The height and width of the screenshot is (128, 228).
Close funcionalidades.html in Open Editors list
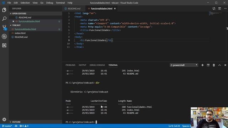pyautogui.click(x=14, y=21)
